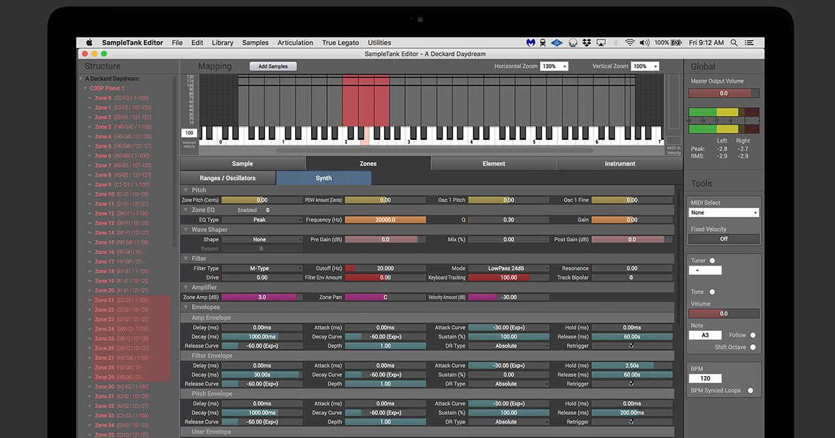
Task: Click the Fixed Velocity Off button
Action: click(x=724, y=238)
